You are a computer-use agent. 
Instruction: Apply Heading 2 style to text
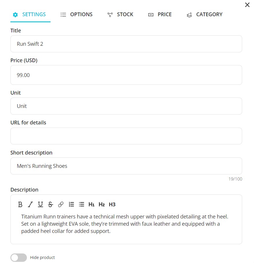(x=102, y=205)
